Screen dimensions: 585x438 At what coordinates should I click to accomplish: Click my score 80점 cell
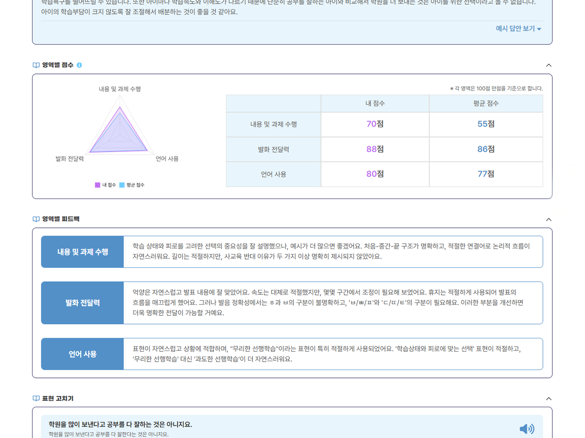coord(375,174)
